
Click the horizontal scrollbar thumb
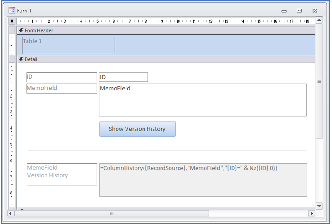[x=112, y=214]
